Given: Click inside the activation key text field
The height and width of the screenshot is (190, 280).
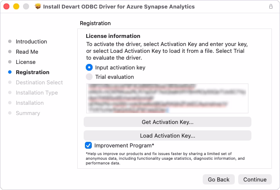Looking at the screenshot, I should point(167,98).
